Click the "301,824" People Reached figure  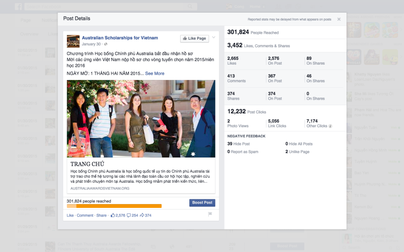(238, 32)
